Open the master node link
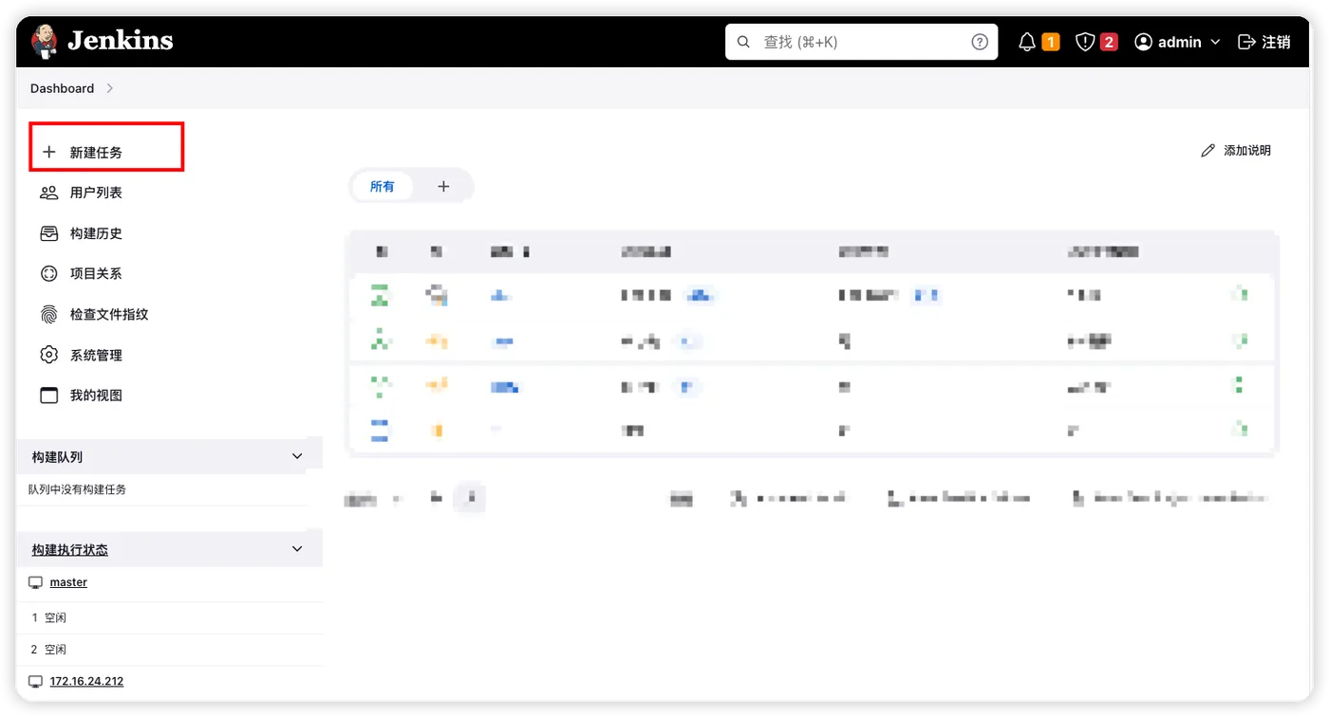1329x717 pixels. pyautogui.click(x=68, y=582)
